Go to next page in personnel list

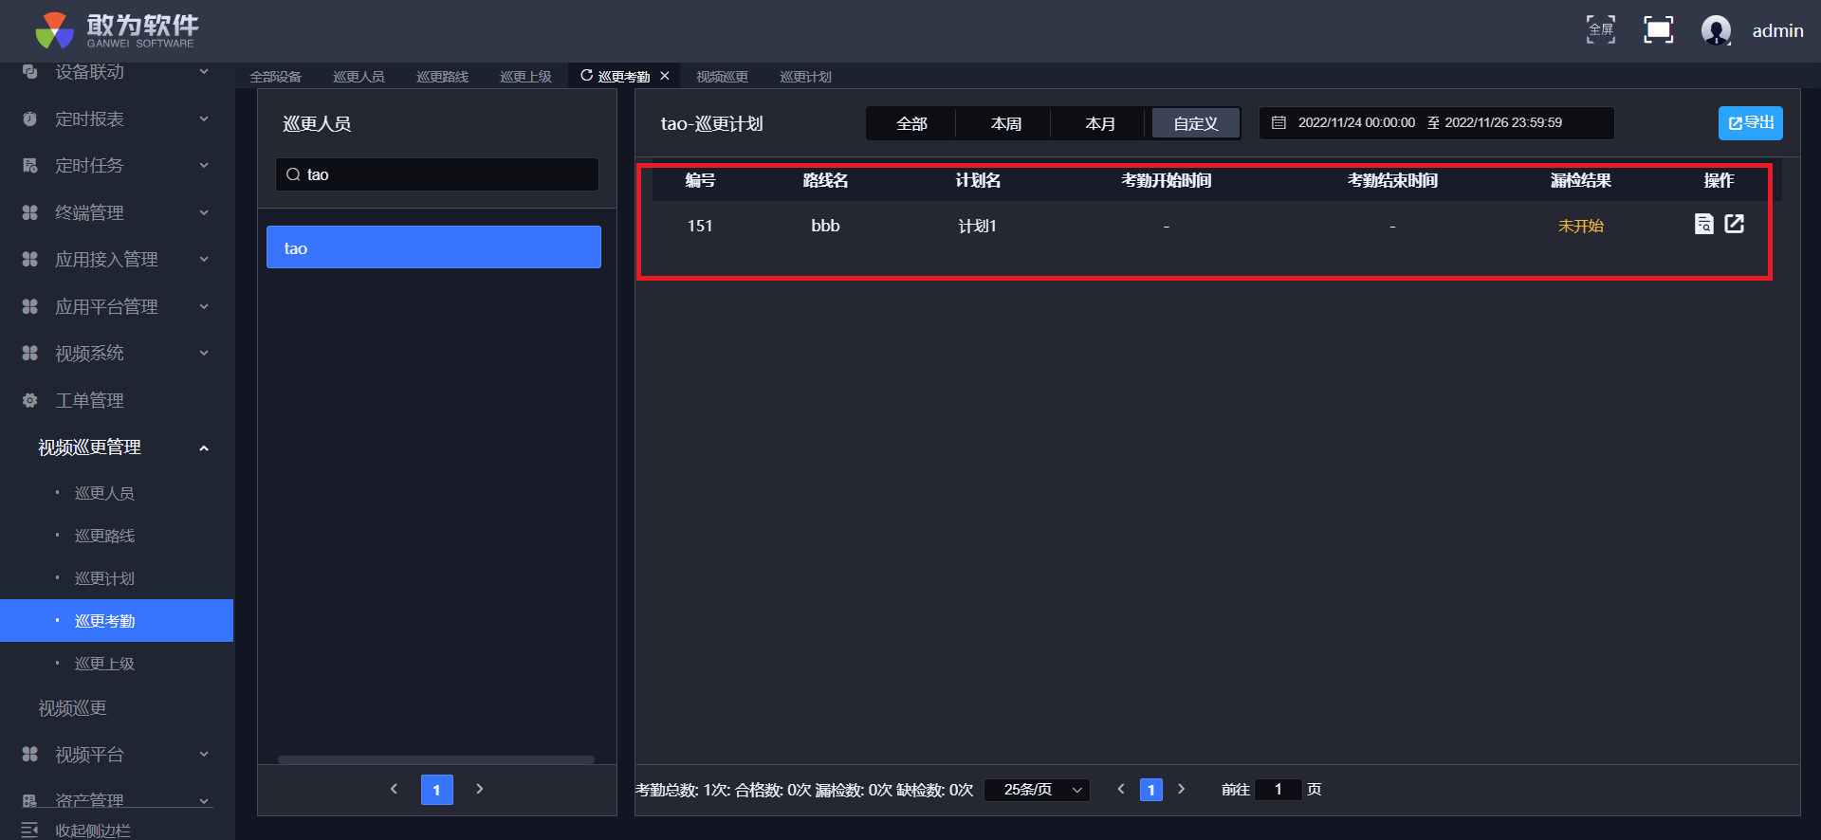(480, 789)
